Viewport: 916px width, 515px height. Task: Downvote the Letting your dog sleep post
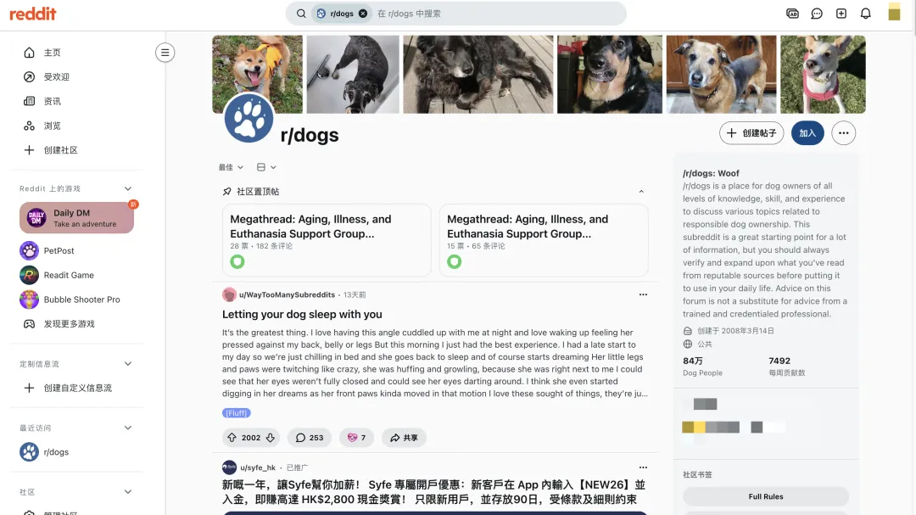pos(270,437)
